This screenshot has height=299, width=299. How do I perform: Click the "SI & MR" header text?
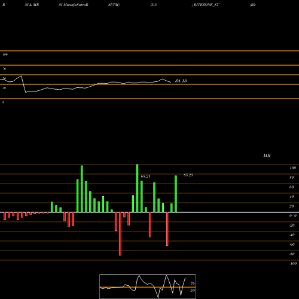tap(32, 5)
